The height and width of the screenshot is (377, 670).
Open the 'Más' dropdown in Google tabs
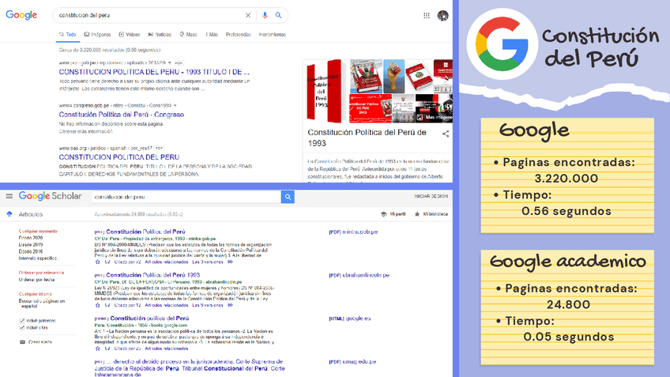(x=212, y=35)
